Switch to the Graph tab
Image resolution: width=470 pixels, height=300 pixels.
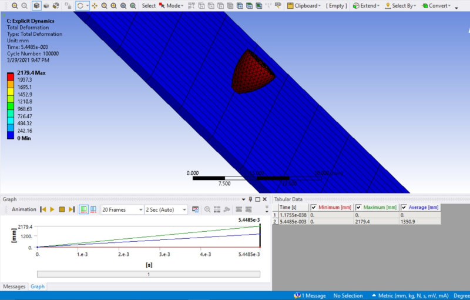(38, 286)
